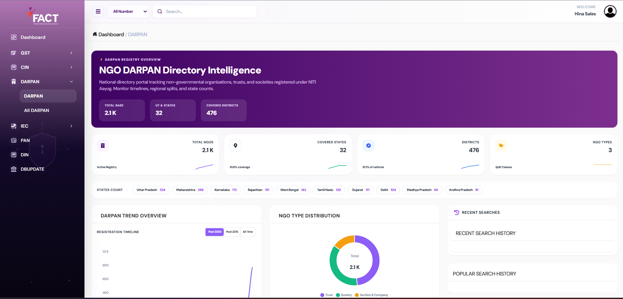Click the DARPAN building icon in the sidebar
Viewport: 623px width, 299px height.
14,82
